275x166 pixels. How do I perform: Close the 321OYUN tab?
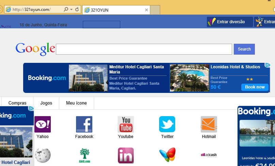147,10
